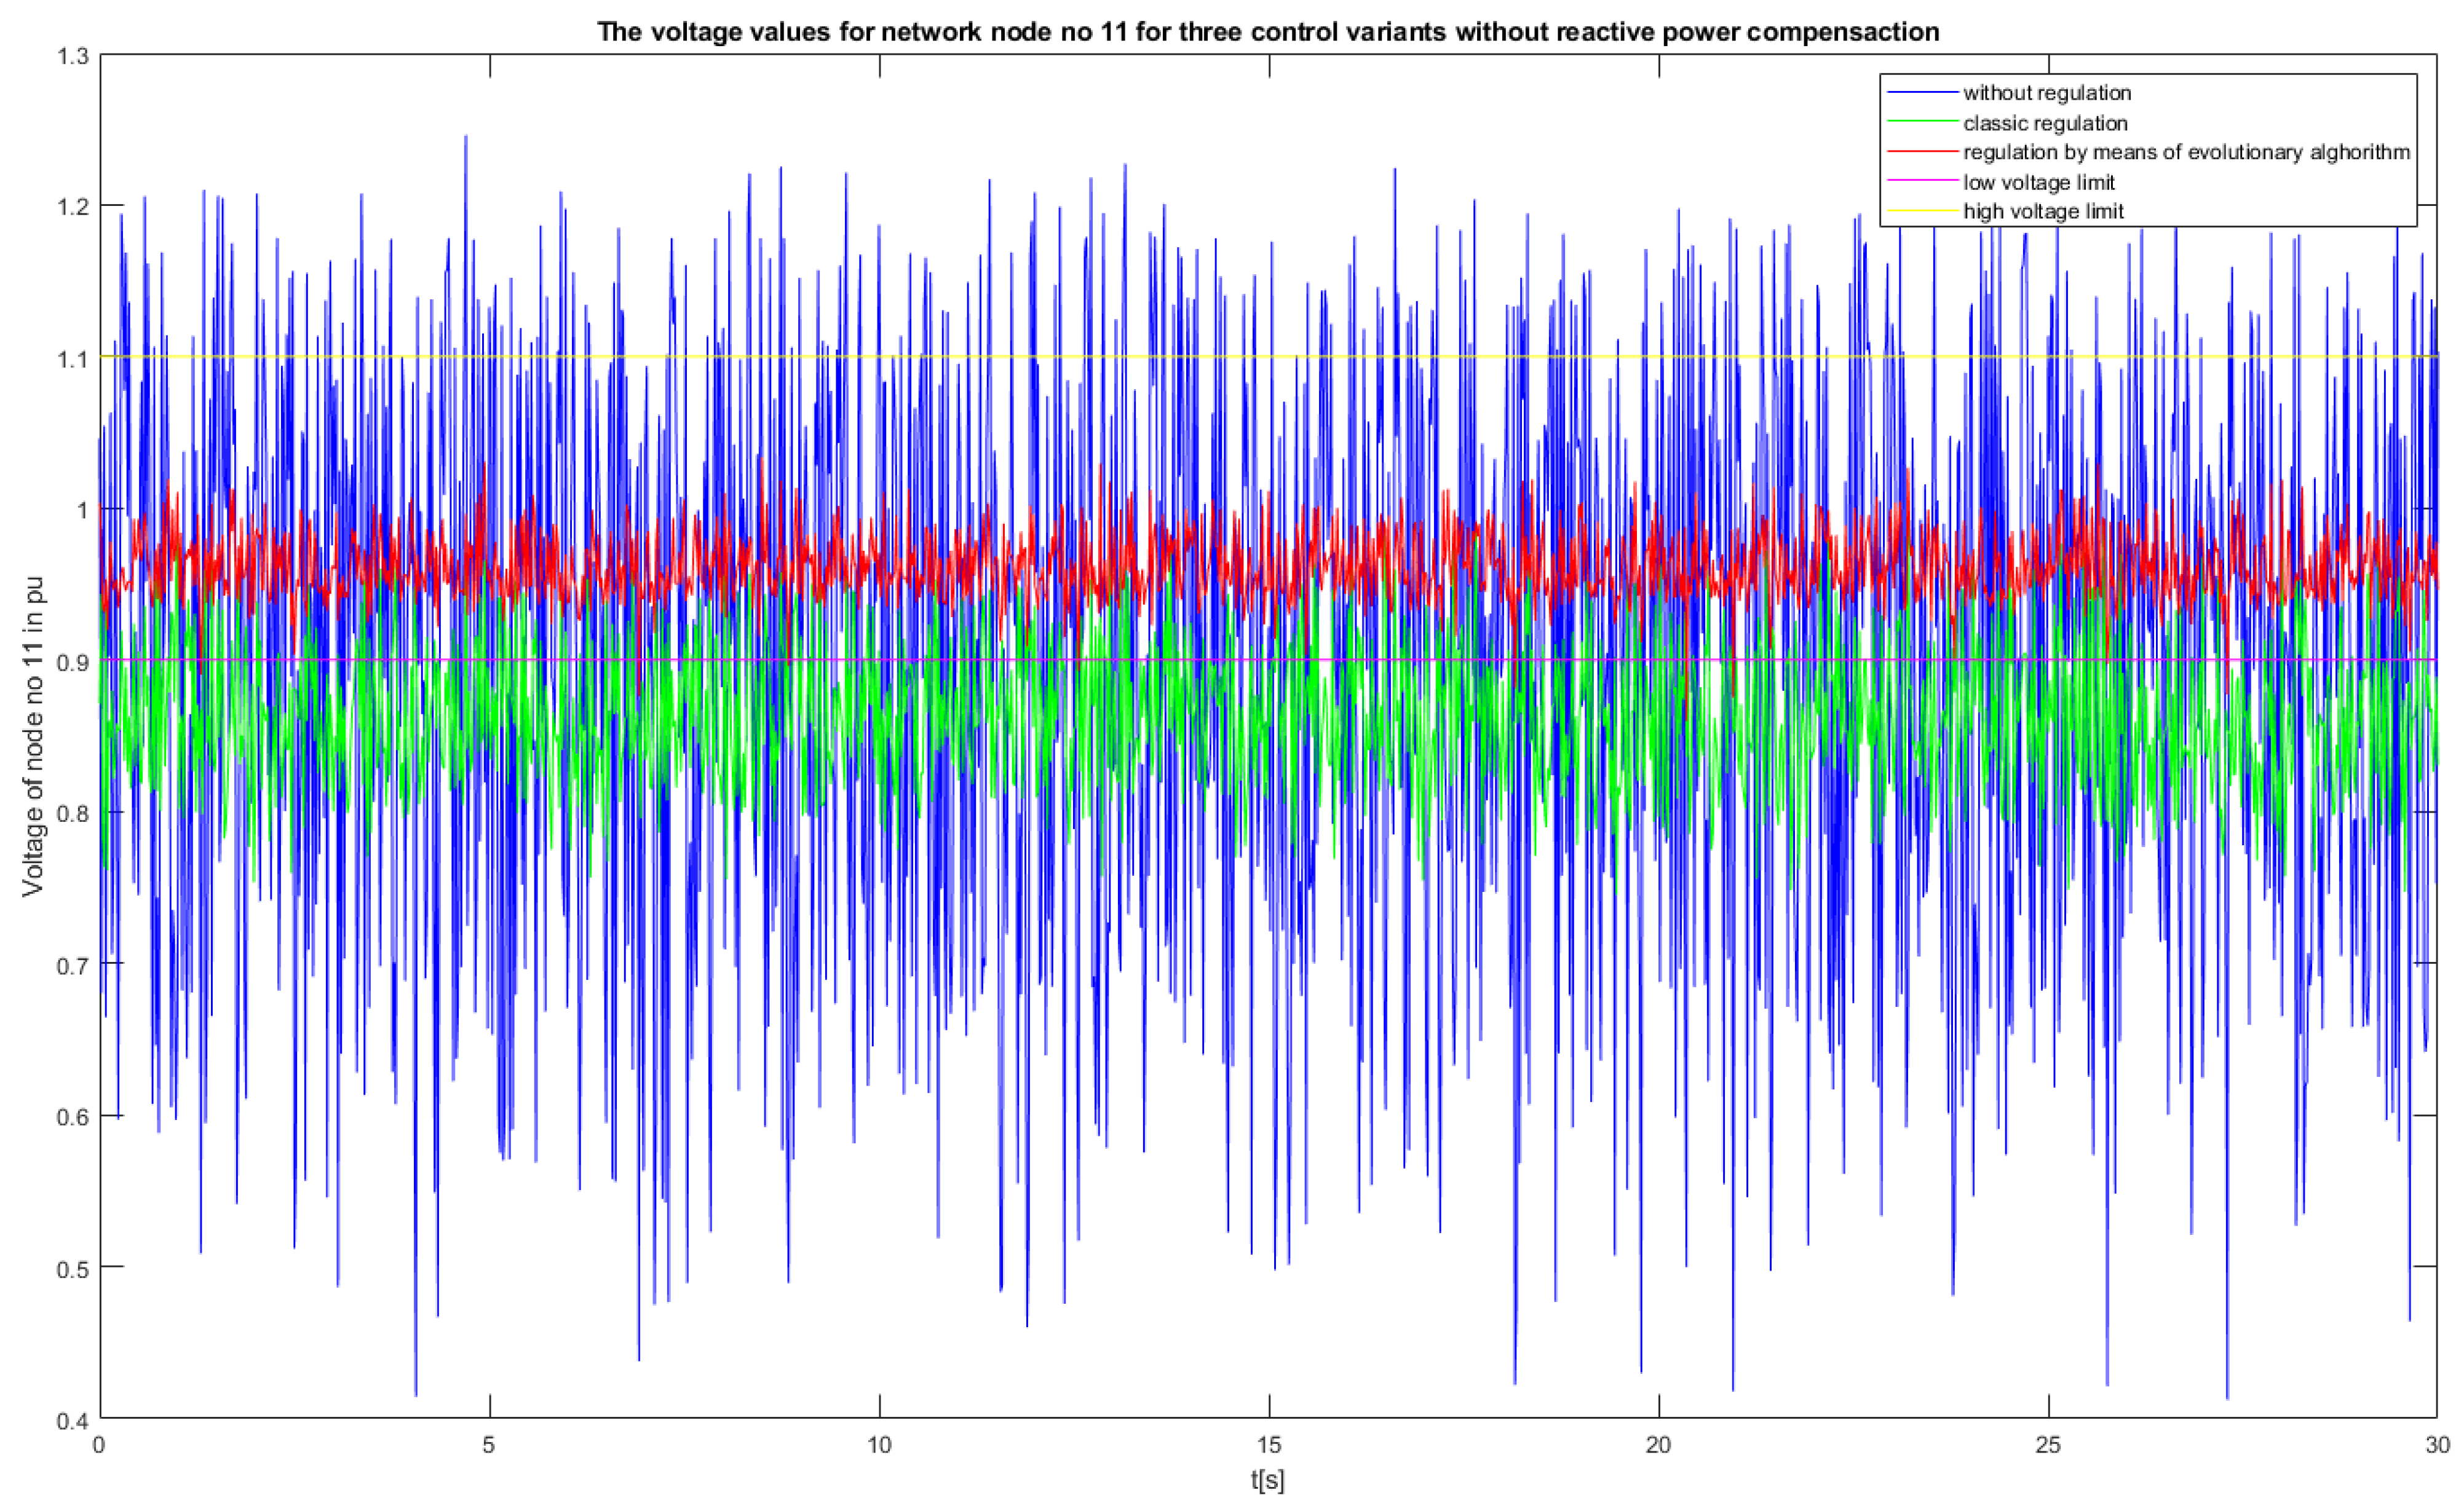Click the 15 x-axis tick label
This screenshot has width=2464, height=1506.
(x=1269, y=1445)
